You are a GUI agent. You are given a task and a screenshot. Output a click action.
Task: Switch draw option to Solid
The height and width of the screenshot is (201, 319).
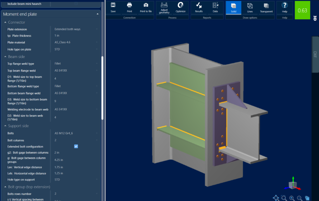[234, 7]
